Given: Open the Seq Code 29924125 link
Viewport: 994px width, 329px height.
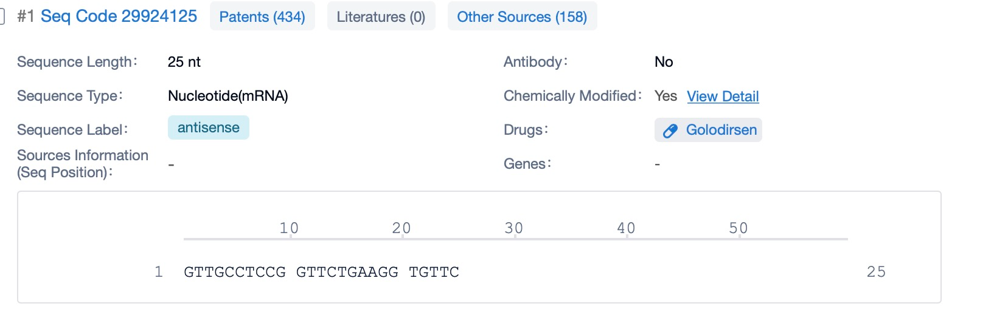Looking at the screenshot, I should [x=119, y=16].
